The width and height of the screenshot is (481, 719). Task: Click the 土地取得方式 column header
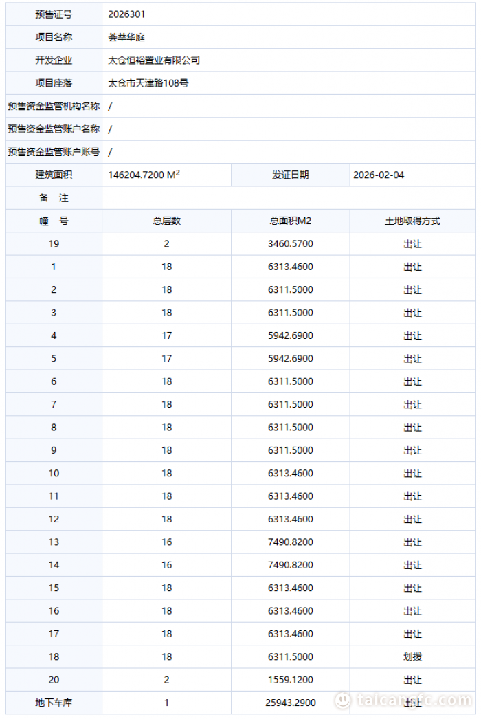tap(412, 221)
